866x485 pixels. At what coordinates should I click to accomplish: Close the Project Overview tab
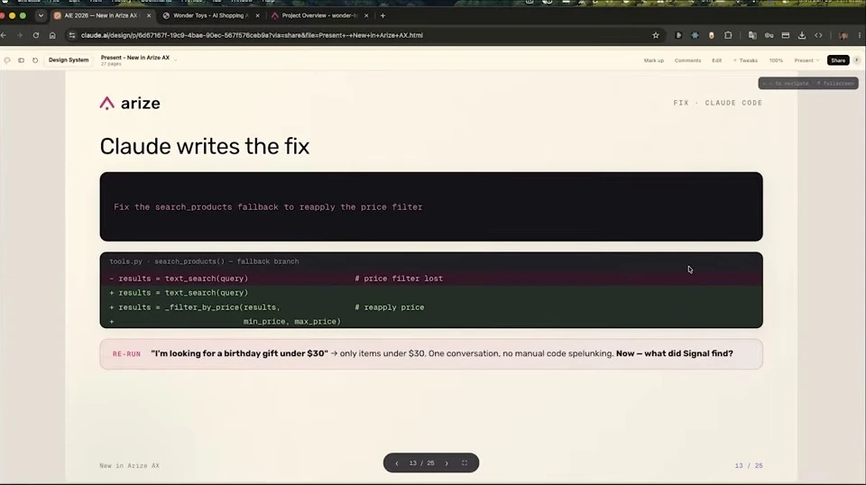(366, 15)
